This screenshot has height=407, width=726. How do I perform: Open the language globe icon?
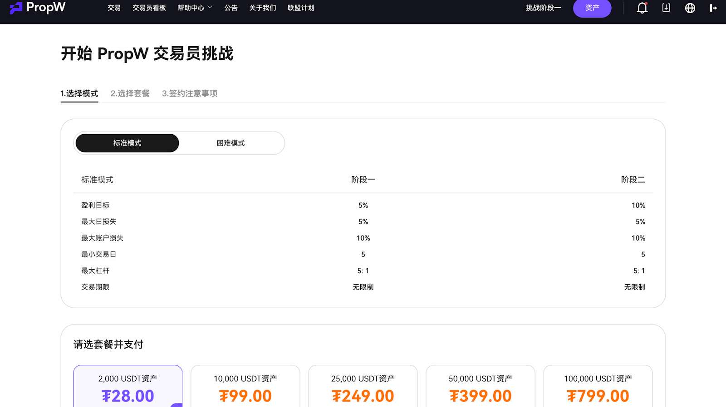[690, 8]
